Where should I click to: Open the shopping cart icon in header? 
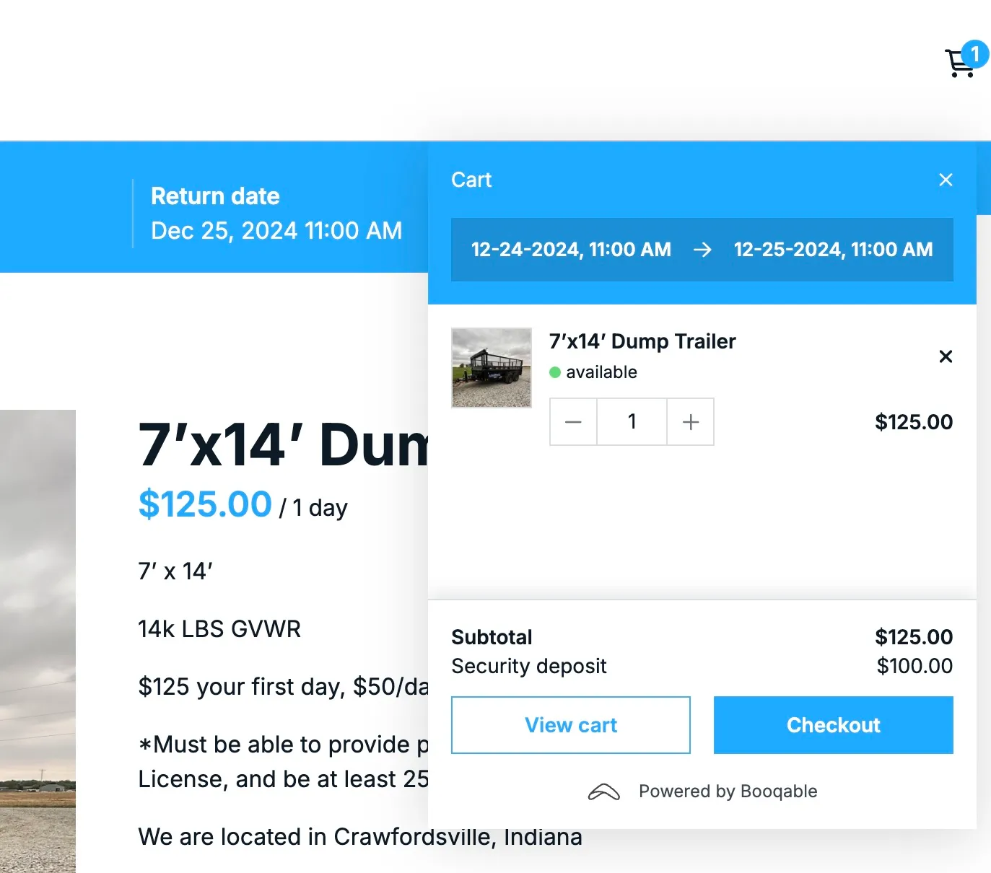959,63
